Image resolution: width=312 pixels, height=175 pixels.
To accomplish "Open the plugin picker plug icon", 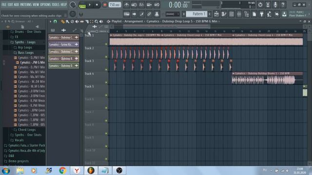I will [262, 14].
